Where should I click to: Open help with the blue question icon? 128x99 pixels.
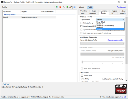click(x=74, y=7)
